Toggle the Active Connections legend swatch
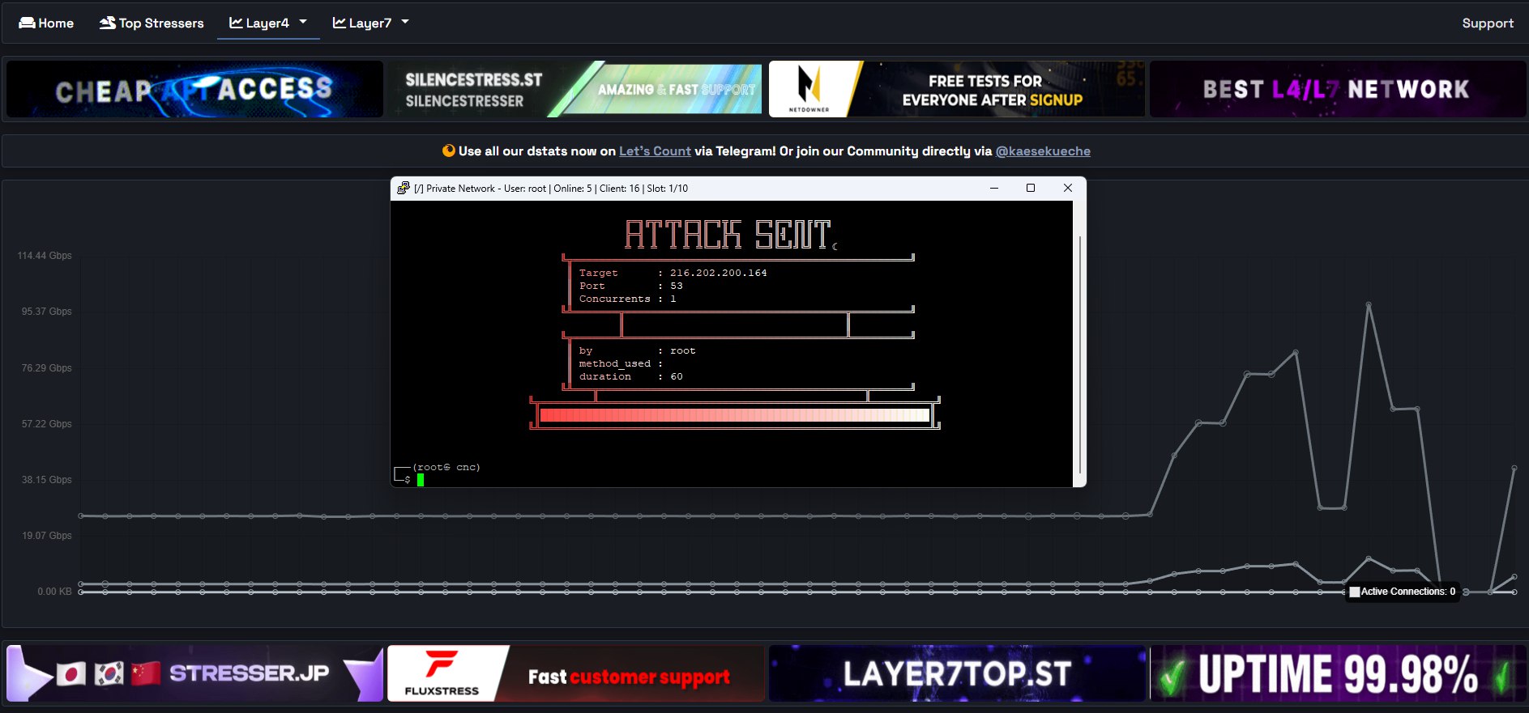Viewport: 1529px width, 713px height. point(1354,592)
